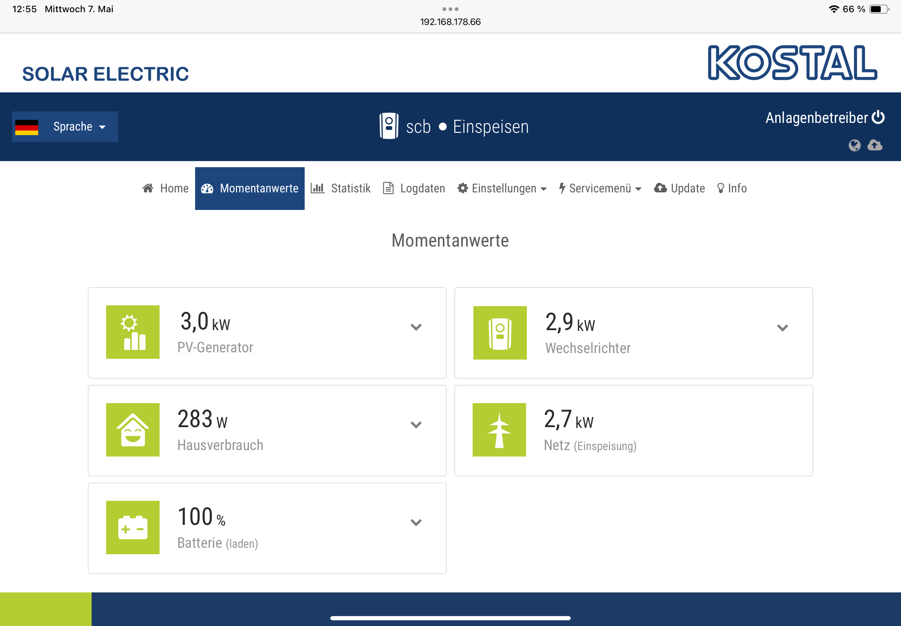Expand the Batterie details chevron
Screen dimensions: 901x626
pos(416,522)
